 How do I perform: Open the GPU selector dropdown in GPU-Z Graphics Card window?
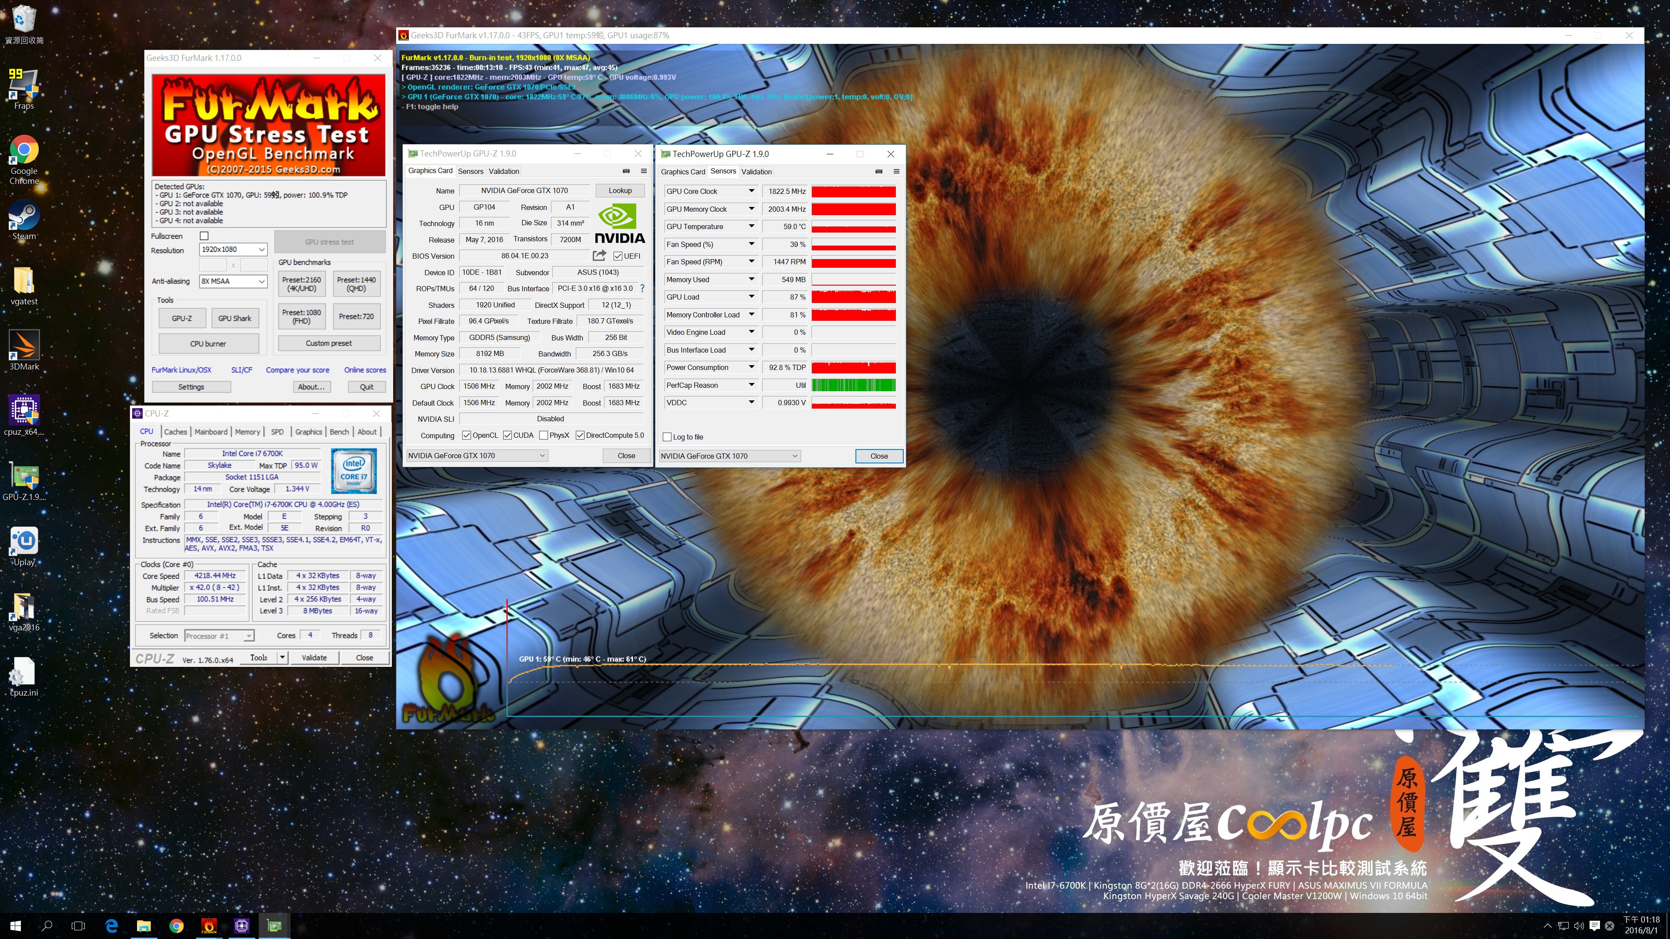[x=477, y=456]
